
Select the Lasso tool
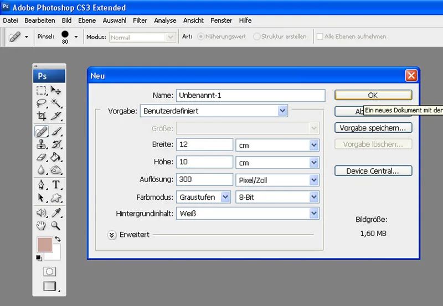coord(41,103)
